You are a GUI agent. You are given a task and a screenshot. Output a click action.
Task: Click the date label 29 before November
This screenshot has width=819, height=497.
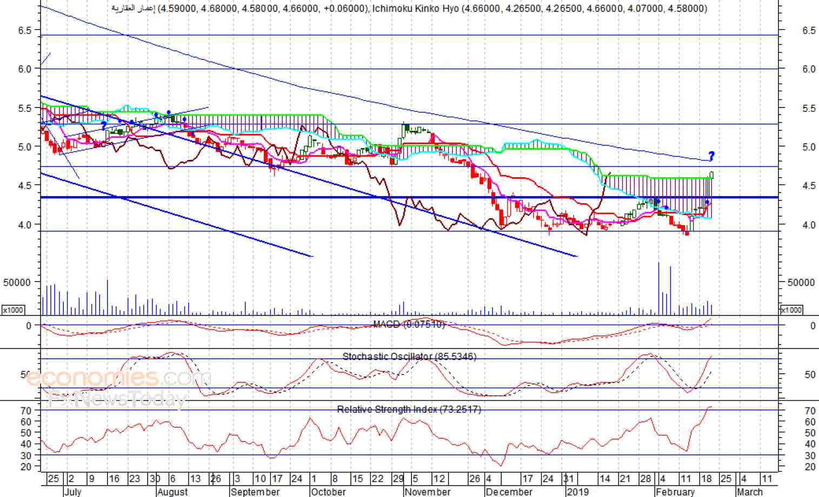pyautogui.click(x=398, y=479)
